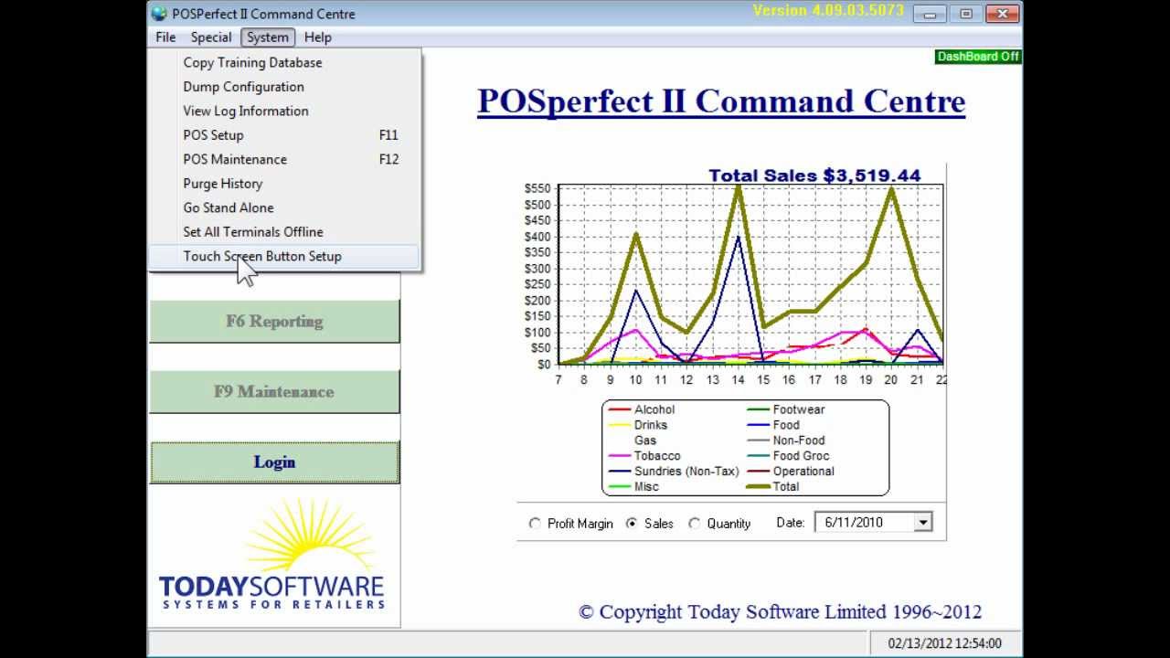Click the 6/11/2010 date field
Image resolution: width=1170 pixels, height=658 pixels.
[x=864, y=523]
